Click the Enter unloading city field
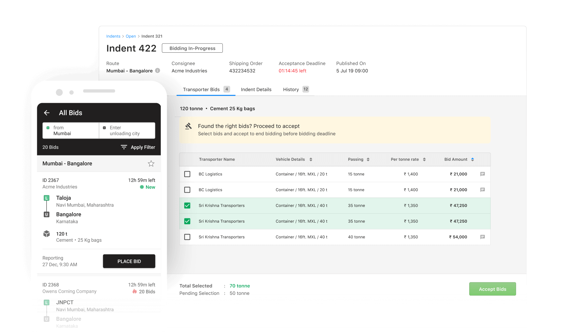This screenshot has width=576, height=332. point(127,130)
